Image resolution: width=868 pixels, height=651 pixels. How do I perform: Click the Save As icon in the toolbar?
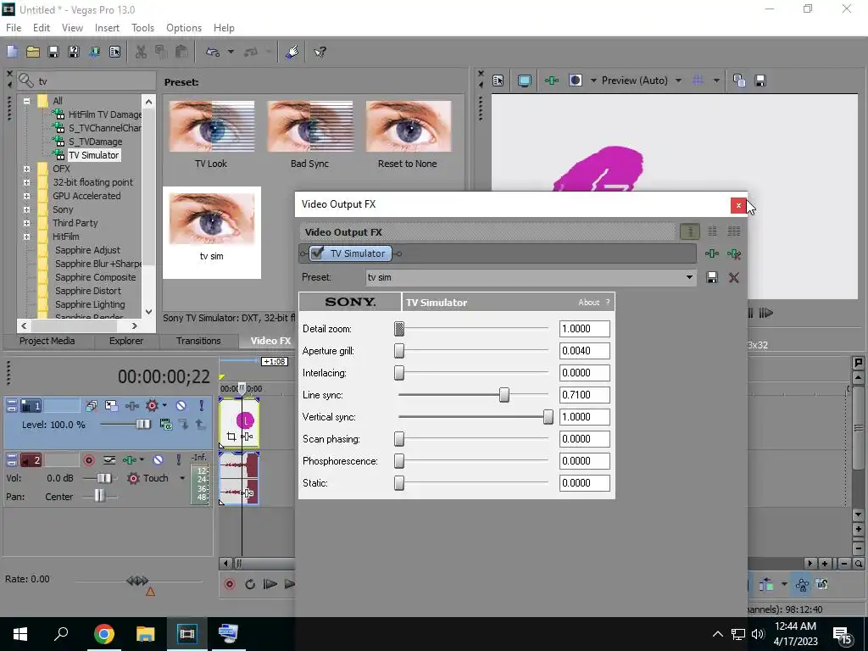tap(74, 52)
